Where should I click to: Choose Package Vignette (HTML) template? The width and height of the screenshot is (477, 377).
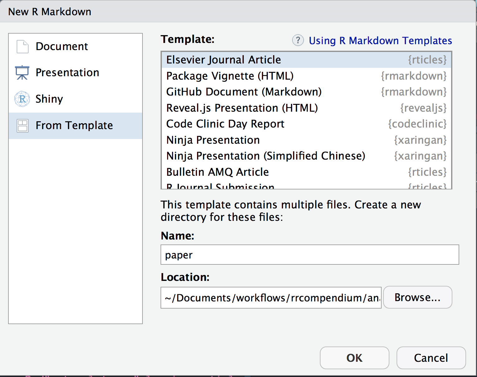pos(230,76)
